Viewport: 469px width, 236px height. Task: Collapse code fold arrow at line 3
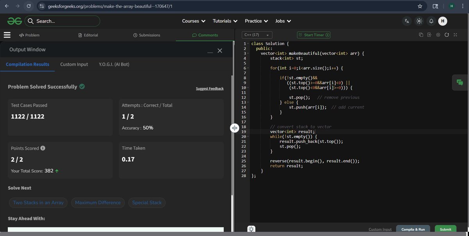[x=248, y=54]
